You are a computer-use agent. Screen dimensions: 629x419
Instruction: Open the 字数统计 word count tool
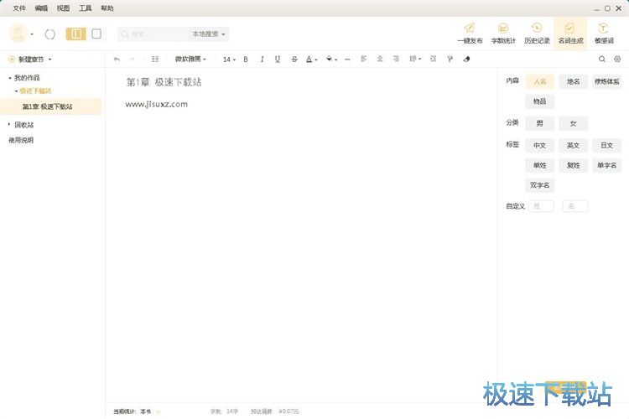(503, 34)
